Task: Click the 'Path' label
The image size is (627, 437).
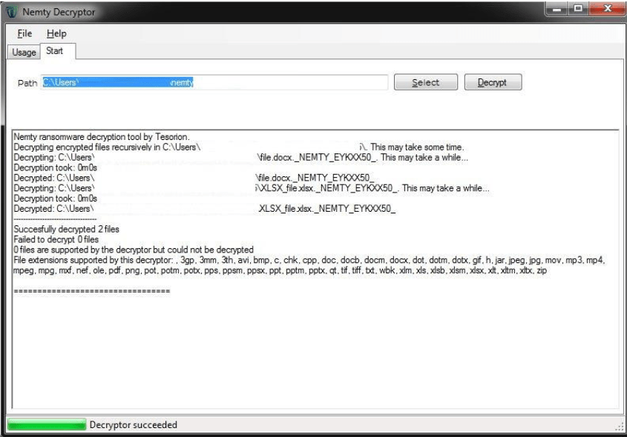Action: (27, 83)
